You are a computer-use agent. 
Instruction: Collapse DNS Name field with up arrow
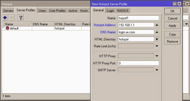click(x=157, y=32)
